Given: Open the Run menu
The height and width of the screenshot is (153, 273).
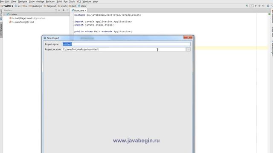Looking at the screenshot, I should coord(65,1).
